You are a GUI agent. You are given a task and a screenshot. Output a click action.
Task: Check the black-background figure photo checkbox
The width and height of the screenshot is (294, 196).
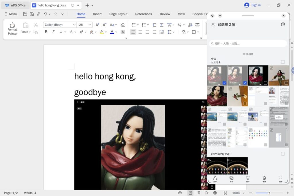[x=266, y=83]
